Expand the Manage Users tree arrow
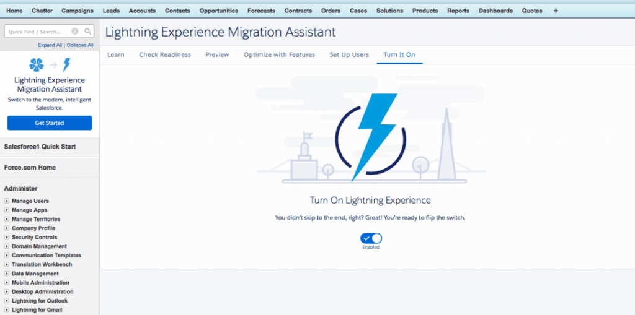The image size is (635, 315). [6, 201]
